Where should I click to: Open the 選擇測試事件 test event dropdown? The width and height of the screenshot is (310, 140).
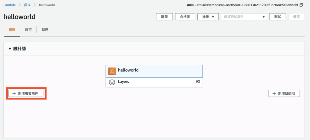tap(244, 17)
